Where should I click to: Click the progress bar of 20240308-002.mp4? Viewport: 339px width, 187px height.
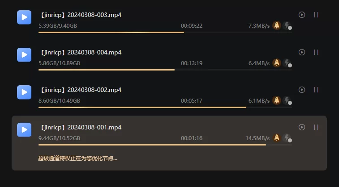point(165,107)
